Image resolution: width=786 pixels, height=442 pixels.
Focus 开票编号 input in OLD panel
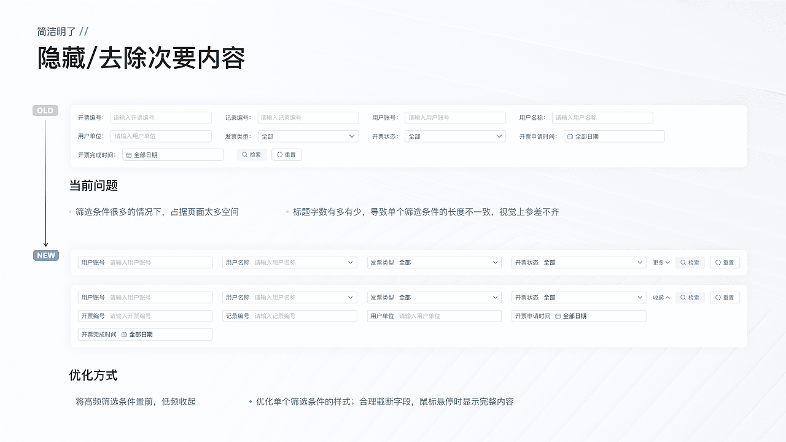[161, 117]
